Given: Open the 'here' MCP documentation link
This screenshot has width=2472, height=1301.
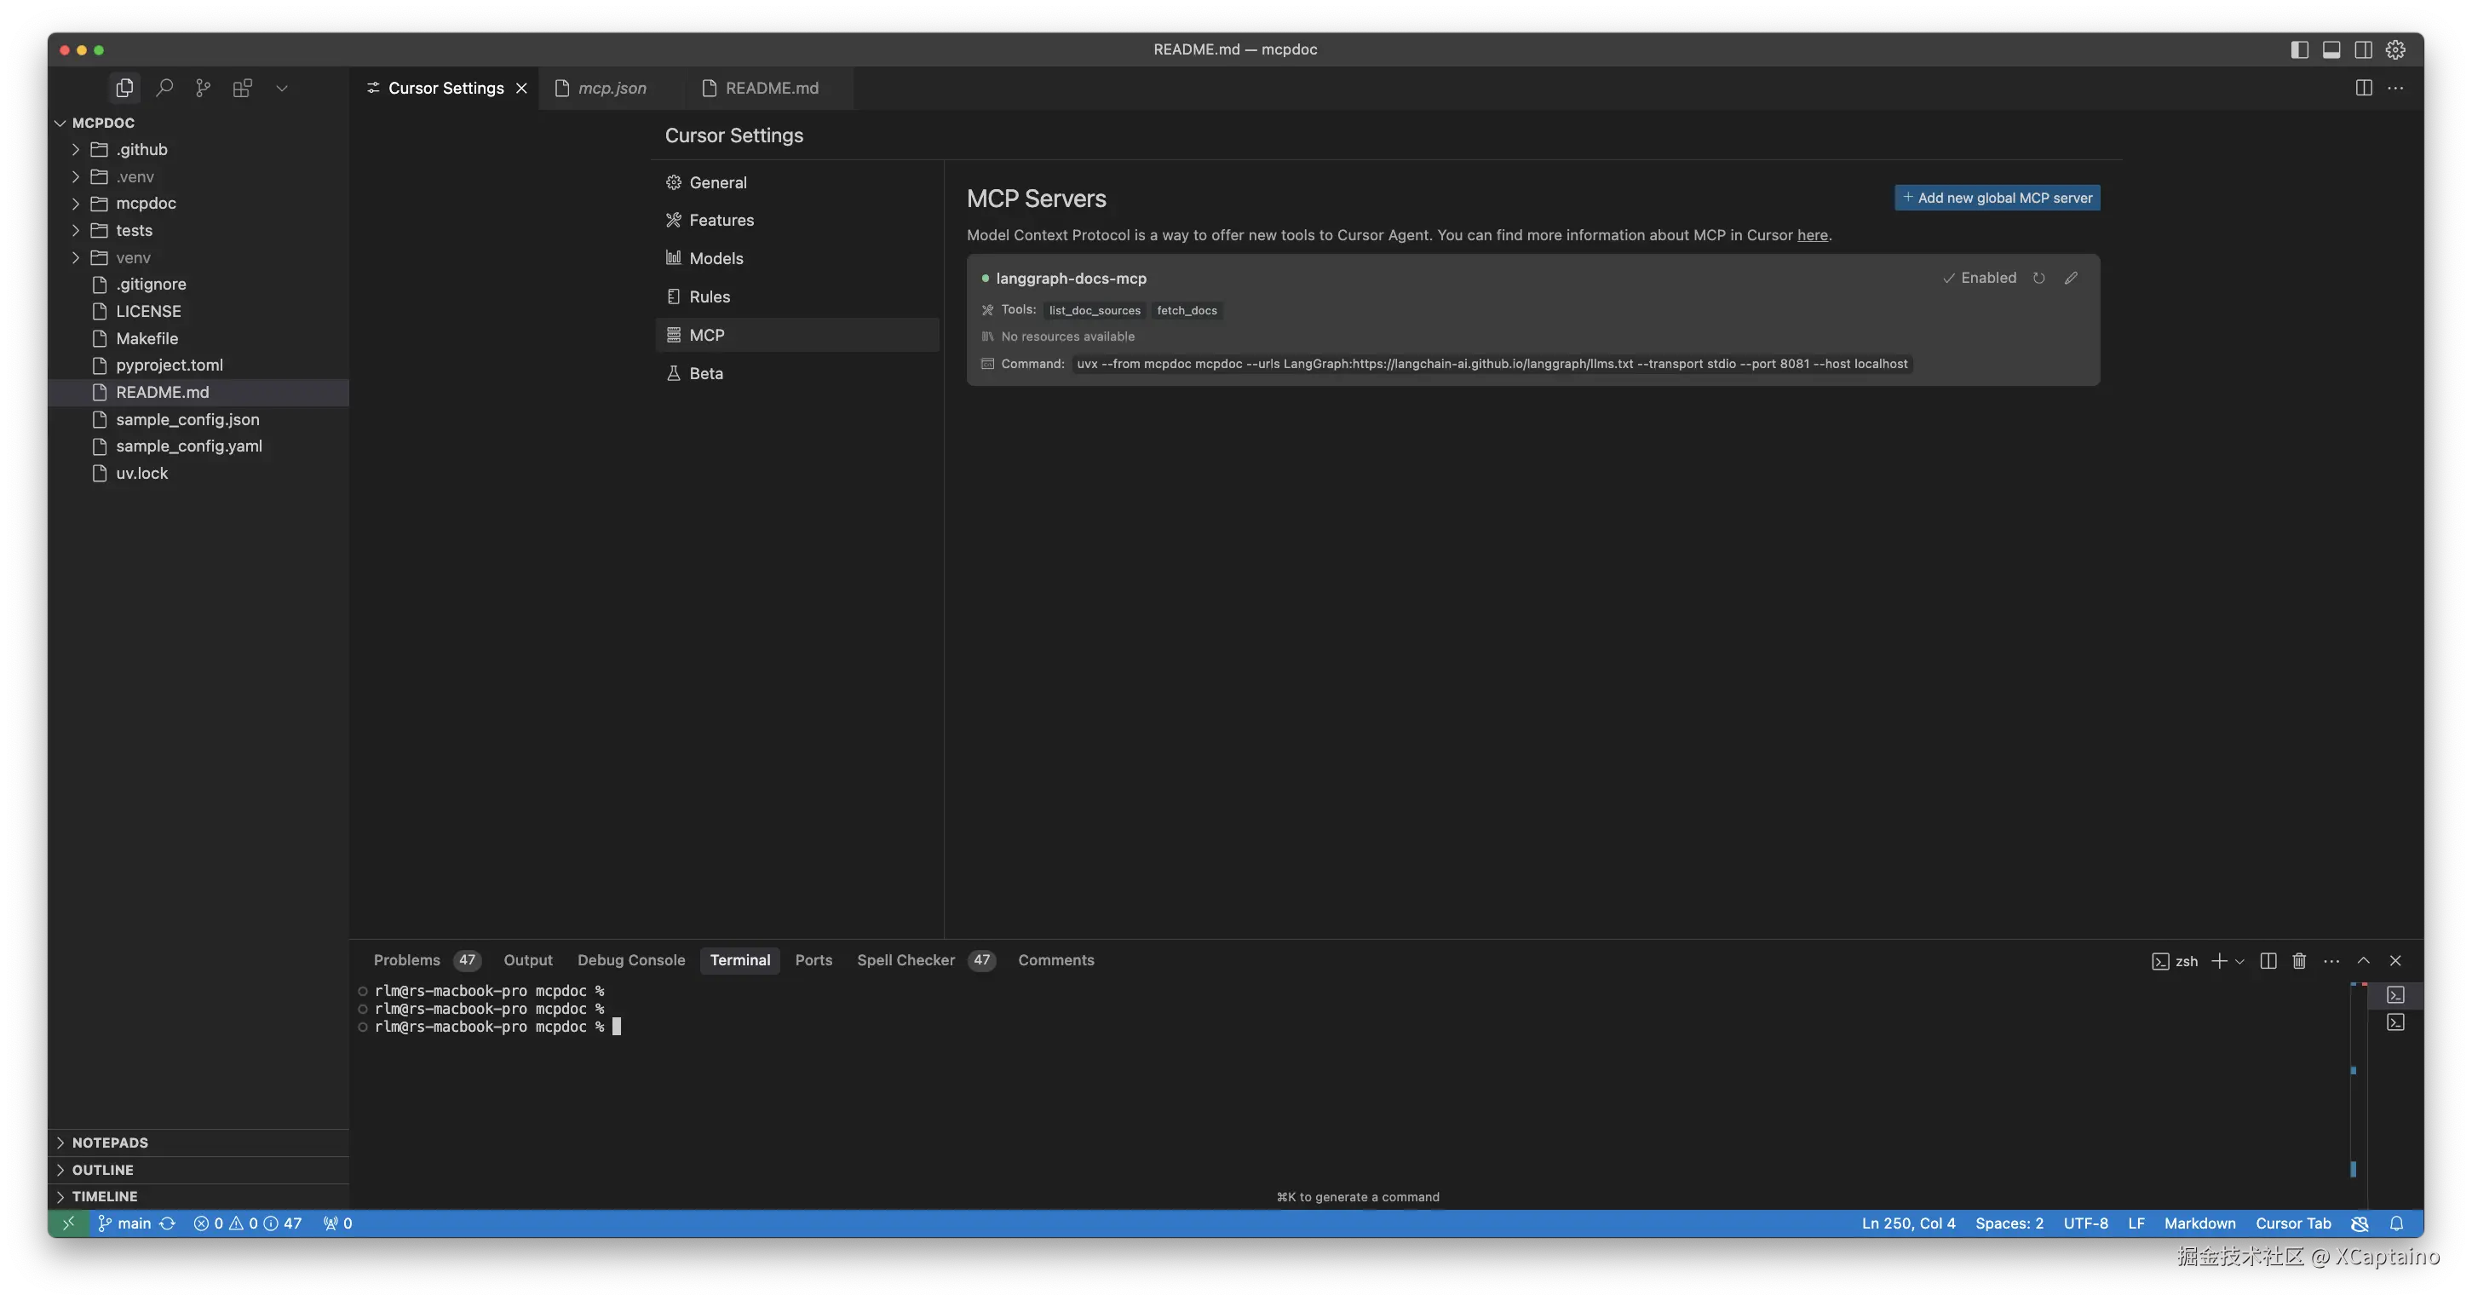Looking at the screenshot, I should [x=1812, y=235].
